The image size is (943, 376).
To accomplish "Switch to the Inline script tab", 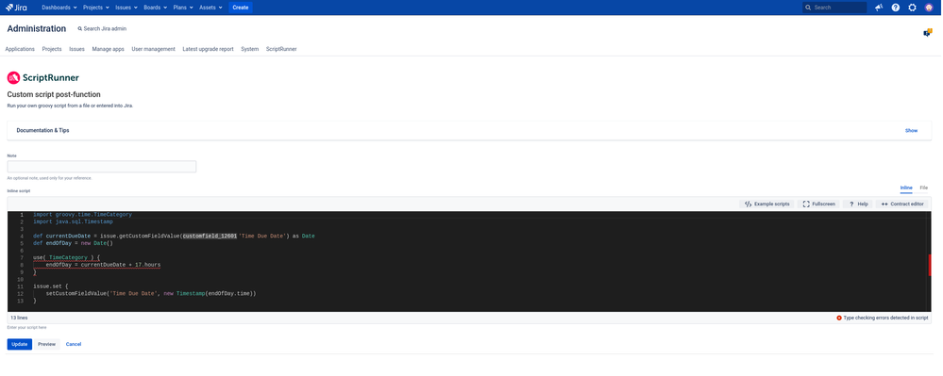I will pyautogui.click(x=905, y=188).
